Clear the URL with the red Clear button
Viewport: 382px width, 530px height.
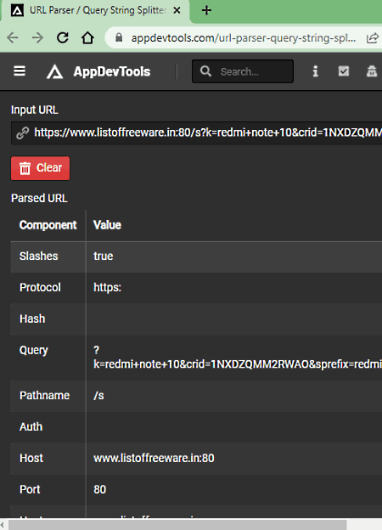pyautogui.click(x=40, y=168)
